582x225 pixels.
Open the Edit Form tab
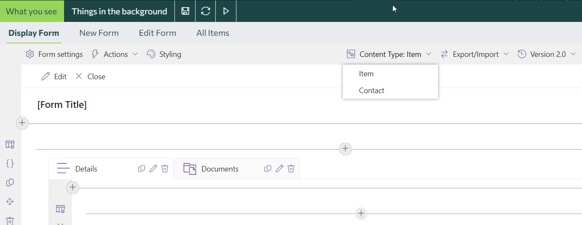click(x=158, y=33)
